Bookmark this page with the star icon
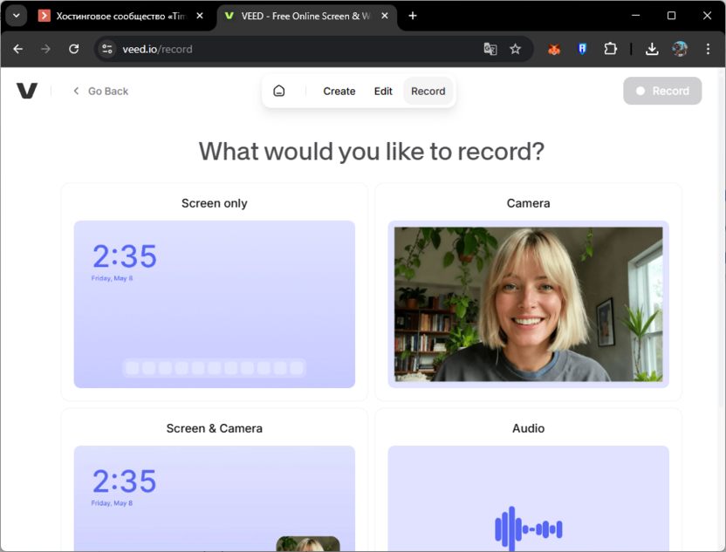The image size is (726, 552). pyautogui.click(x=516, y=49)
